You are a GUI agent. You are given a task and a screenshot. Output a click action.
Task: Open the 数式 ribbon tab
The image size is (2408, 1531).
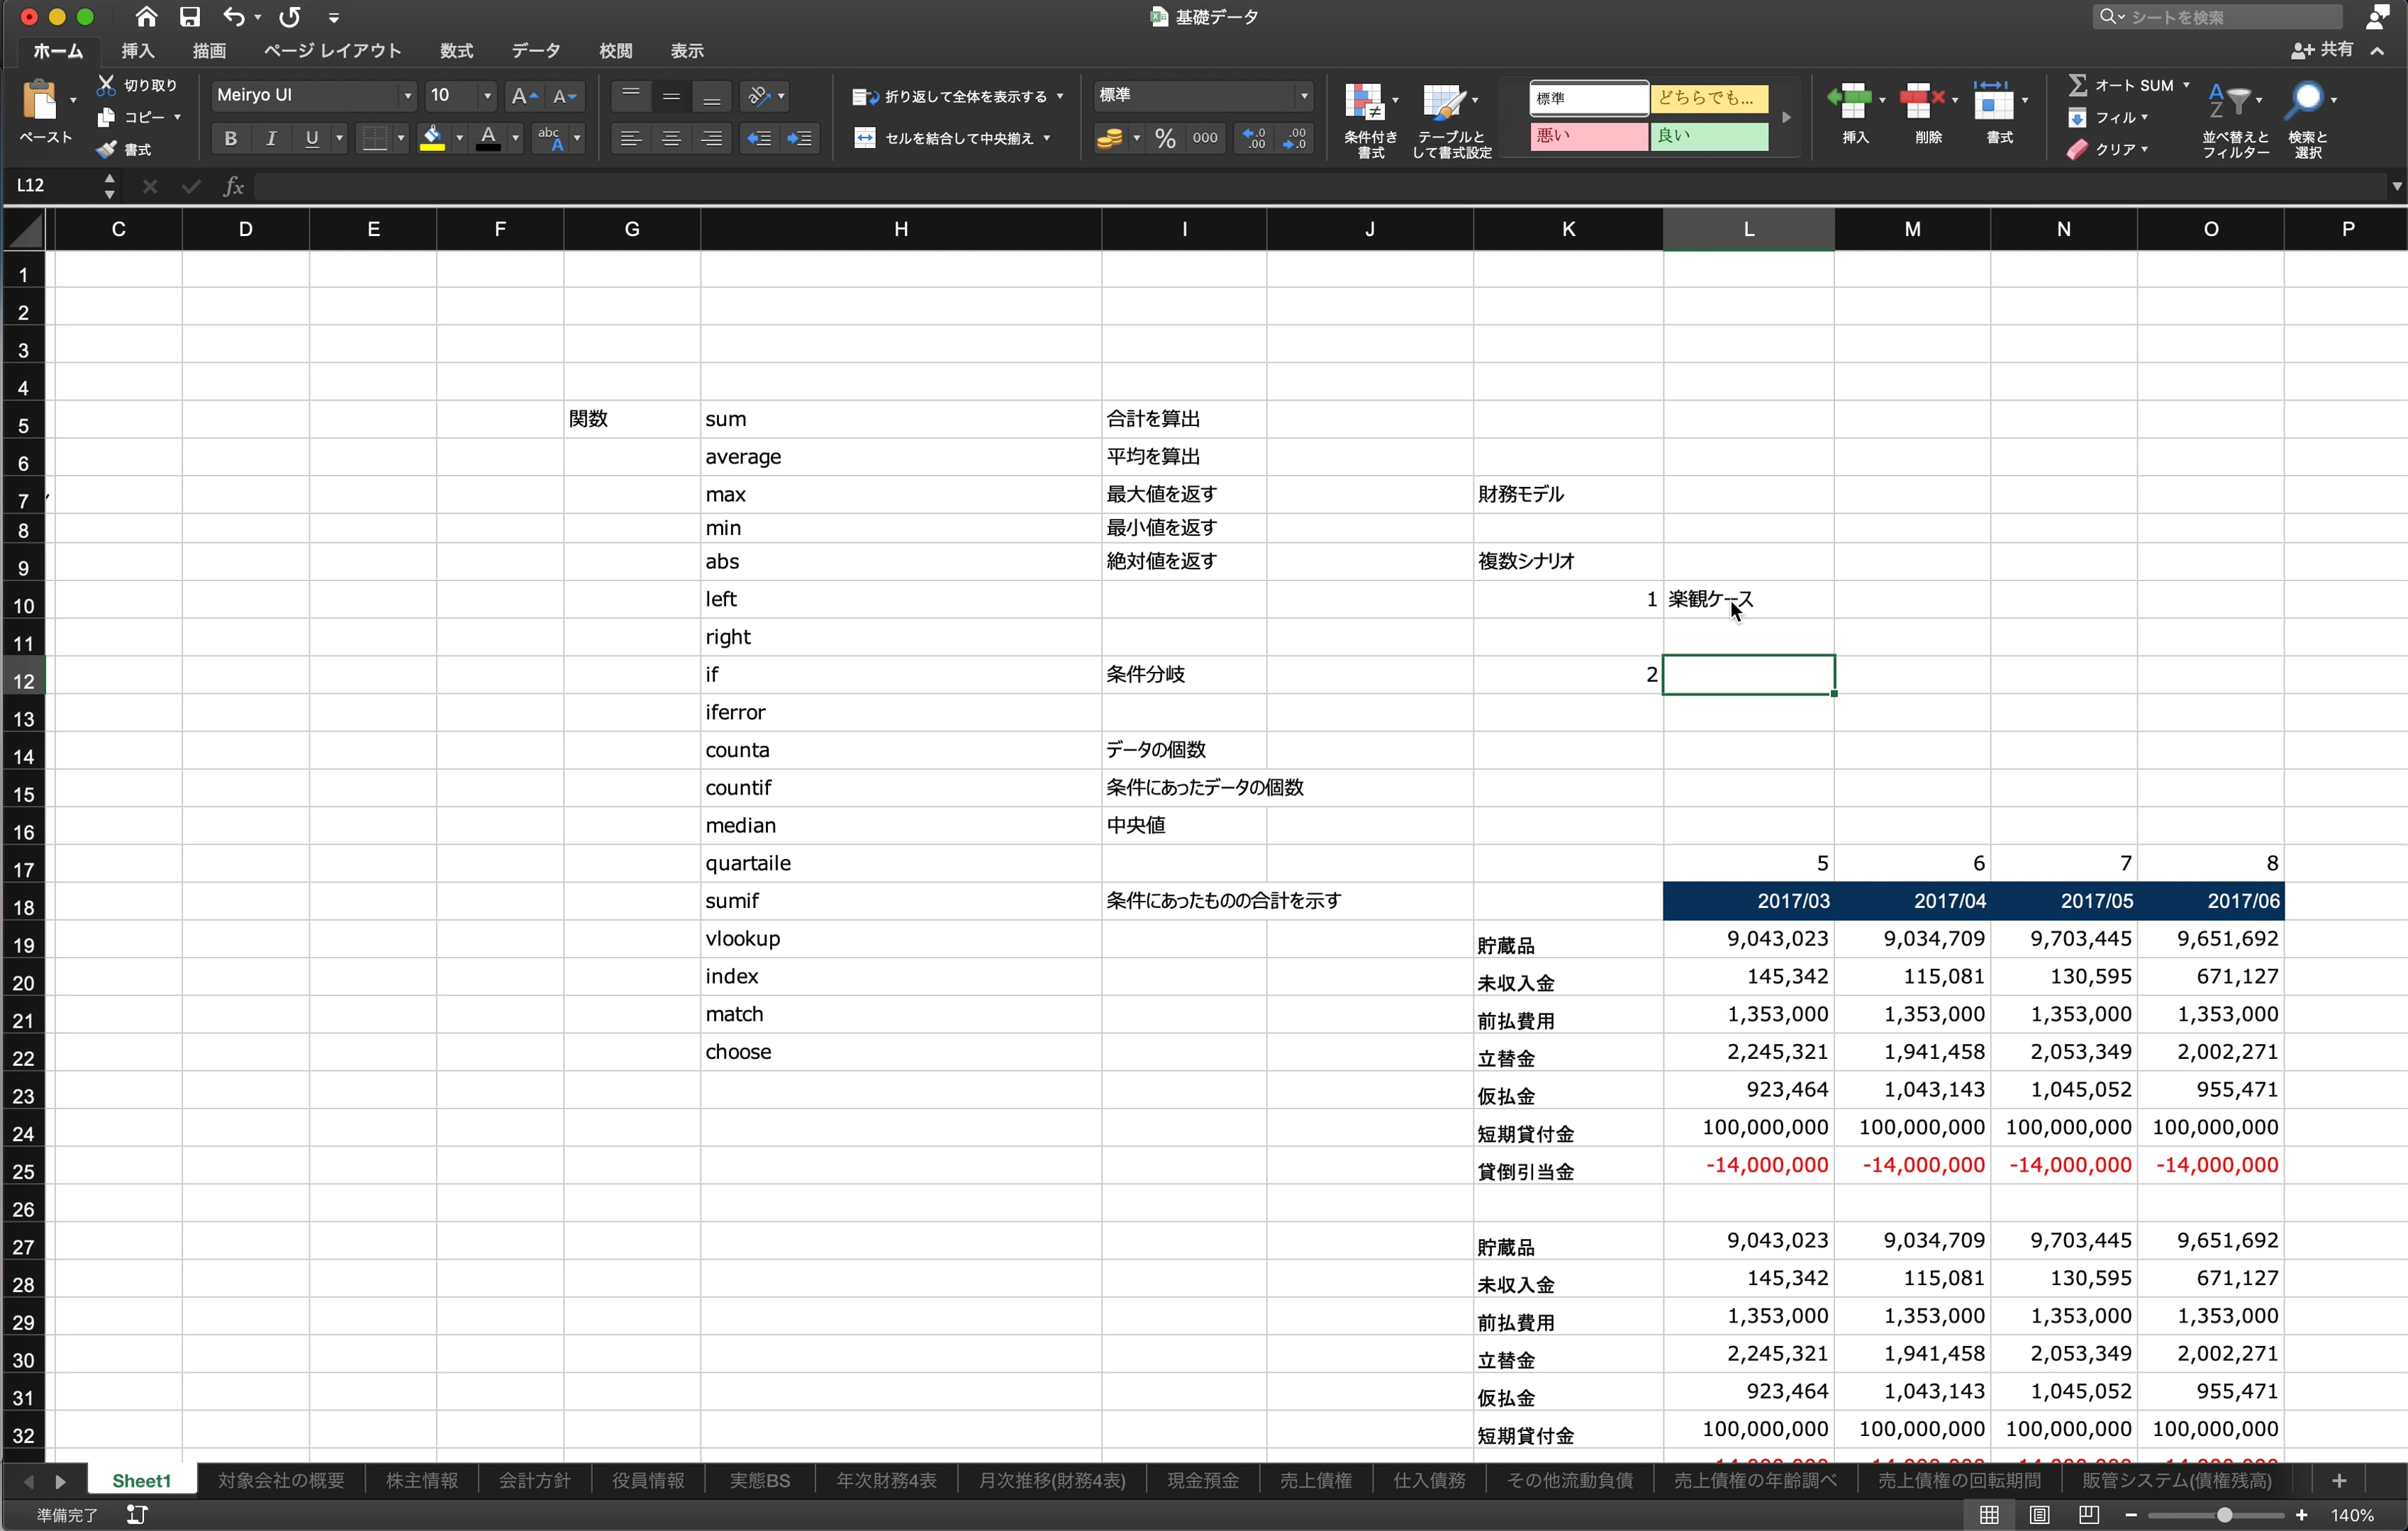pyautogui.click(x=456, y=51)
